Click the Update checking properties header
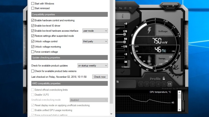 (x=70, y=57)
